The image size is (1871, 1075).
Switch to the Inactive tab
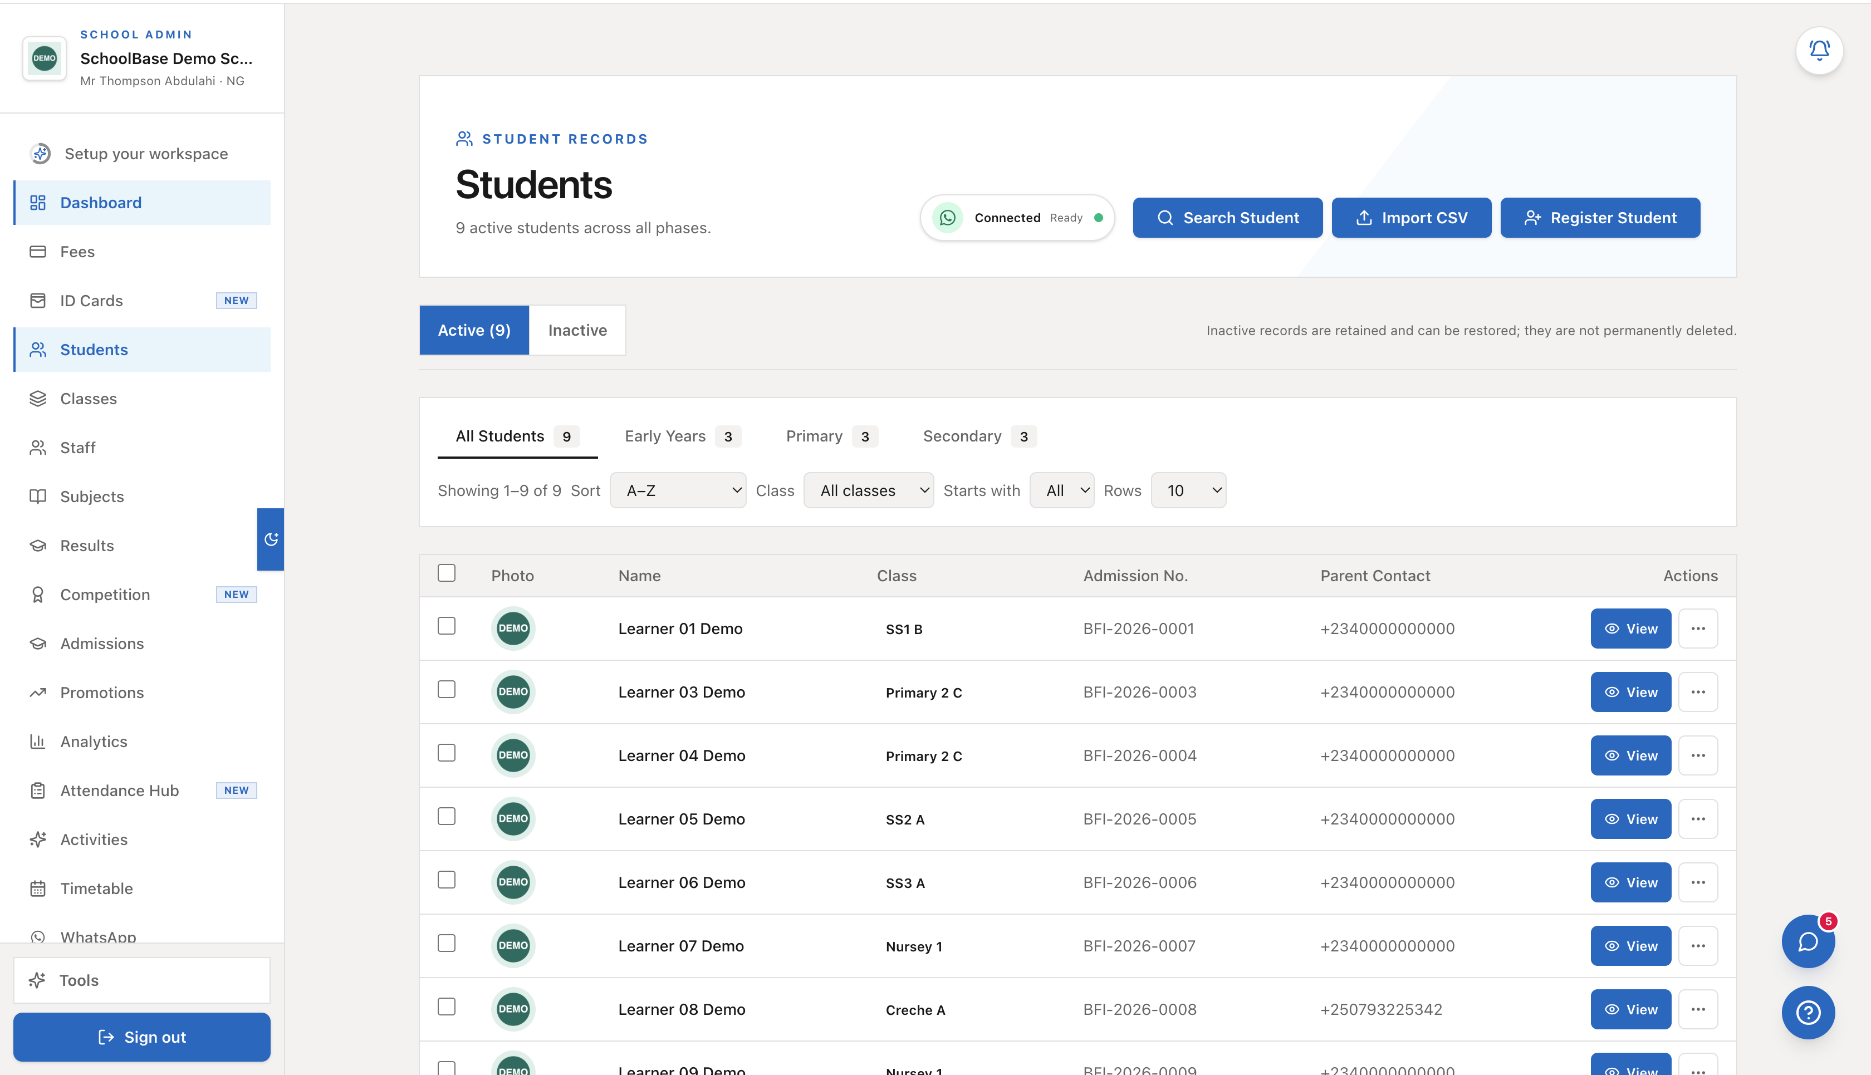tap(577, 330)
